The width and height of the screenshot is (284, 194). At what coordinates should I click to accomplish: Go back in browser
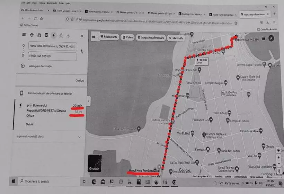(23, 18)
